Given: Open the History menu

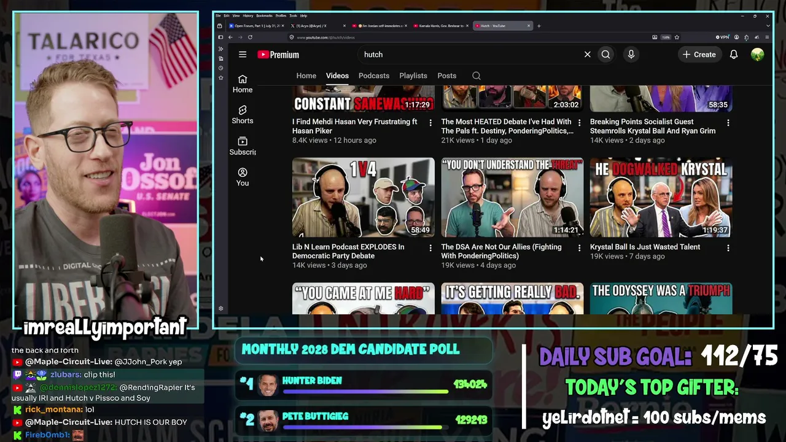Looking at the screenshot, I should pos(248,15).
